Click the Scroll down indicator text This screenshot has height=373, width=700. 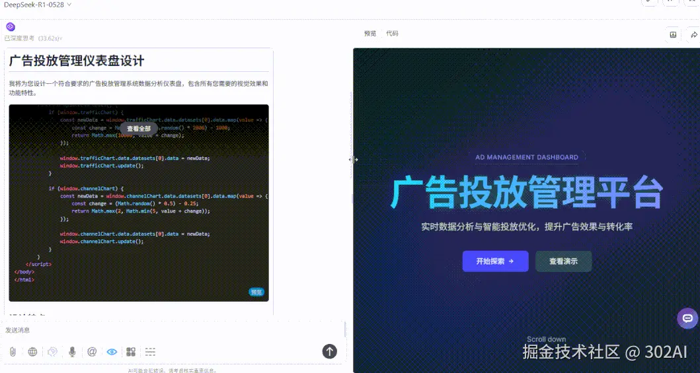pos(547,339)
